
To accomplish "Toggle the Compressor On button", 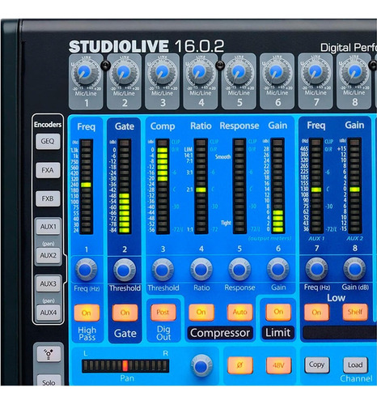I will (x=201, y=312).
